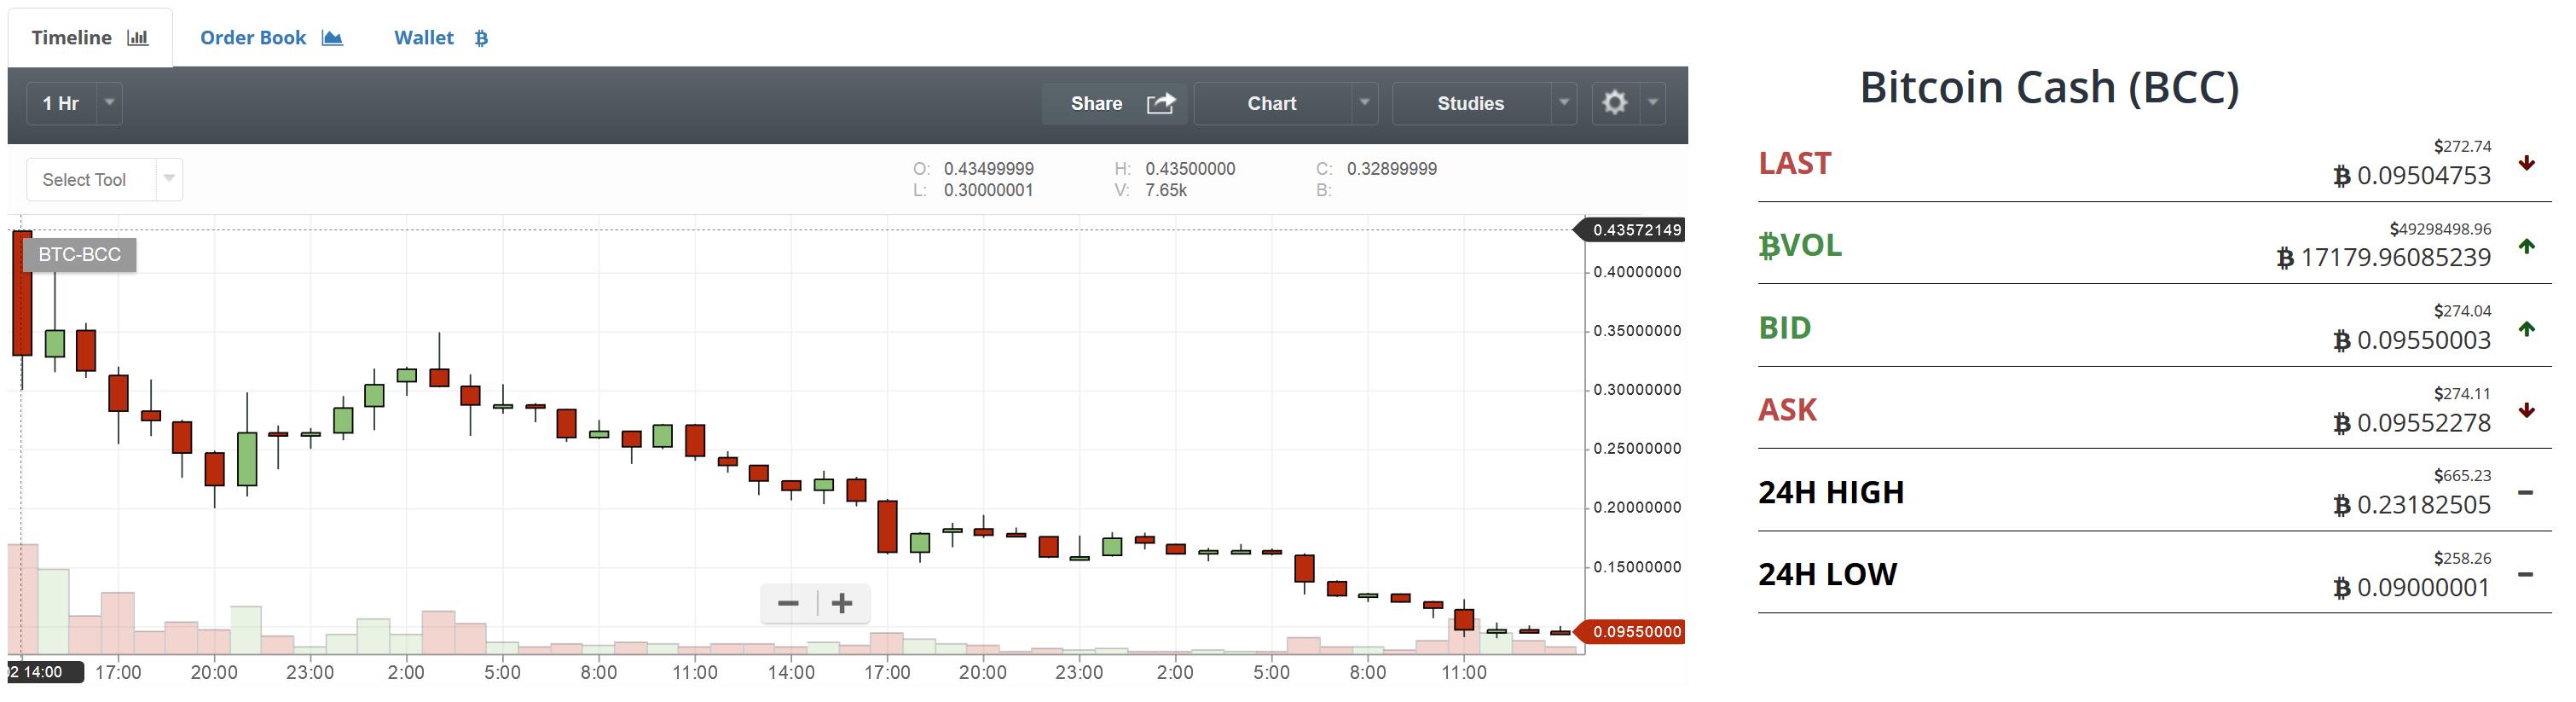The width and height of the screenshot is (2576, 702).
Task: Switch to the Order Book tab
Action: (x=271, y=38)
